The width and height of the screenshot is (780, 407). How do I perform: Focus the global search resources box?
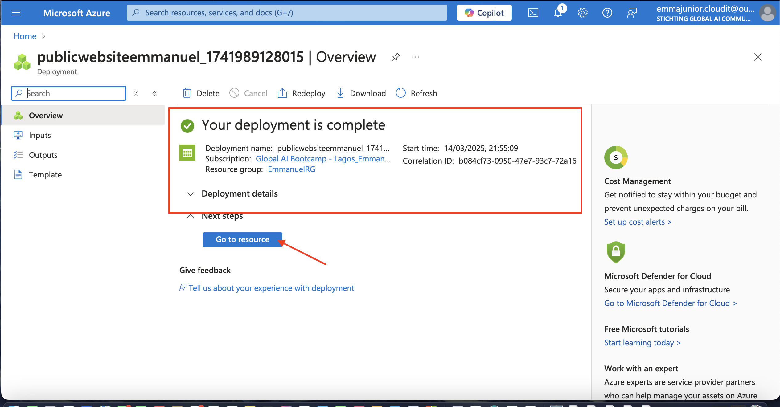[x=287, y=13]
